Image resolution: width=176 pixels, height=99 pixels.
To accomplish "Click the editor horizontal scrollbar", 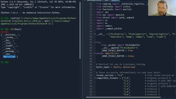I will point(123,97).
